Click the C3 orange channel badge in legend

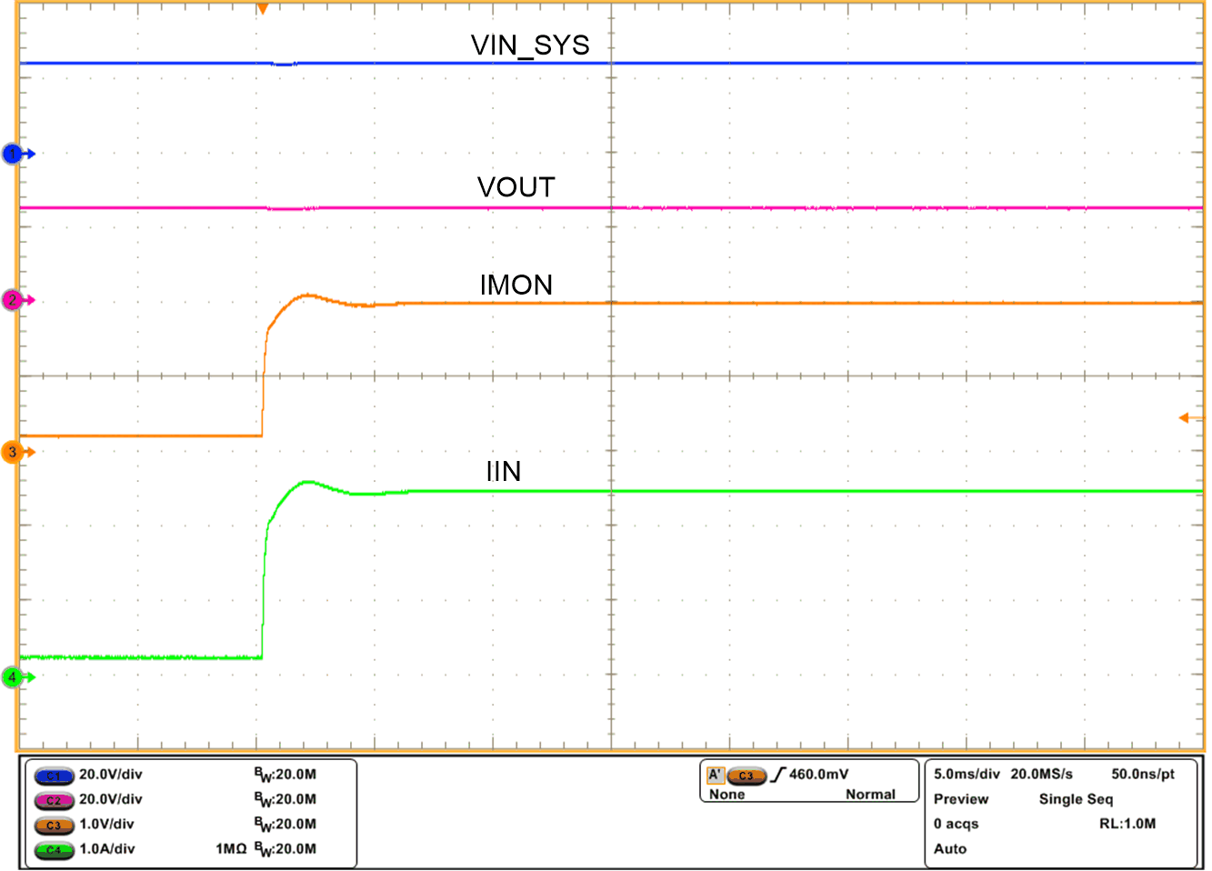point(54,825)
